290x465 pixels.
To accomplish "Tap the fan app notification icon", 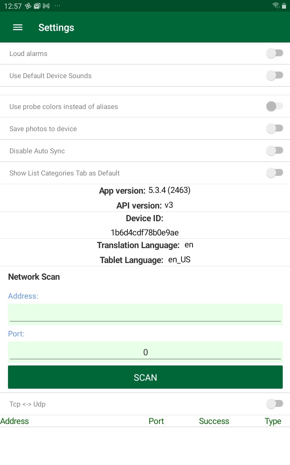I will coord(28,6).
